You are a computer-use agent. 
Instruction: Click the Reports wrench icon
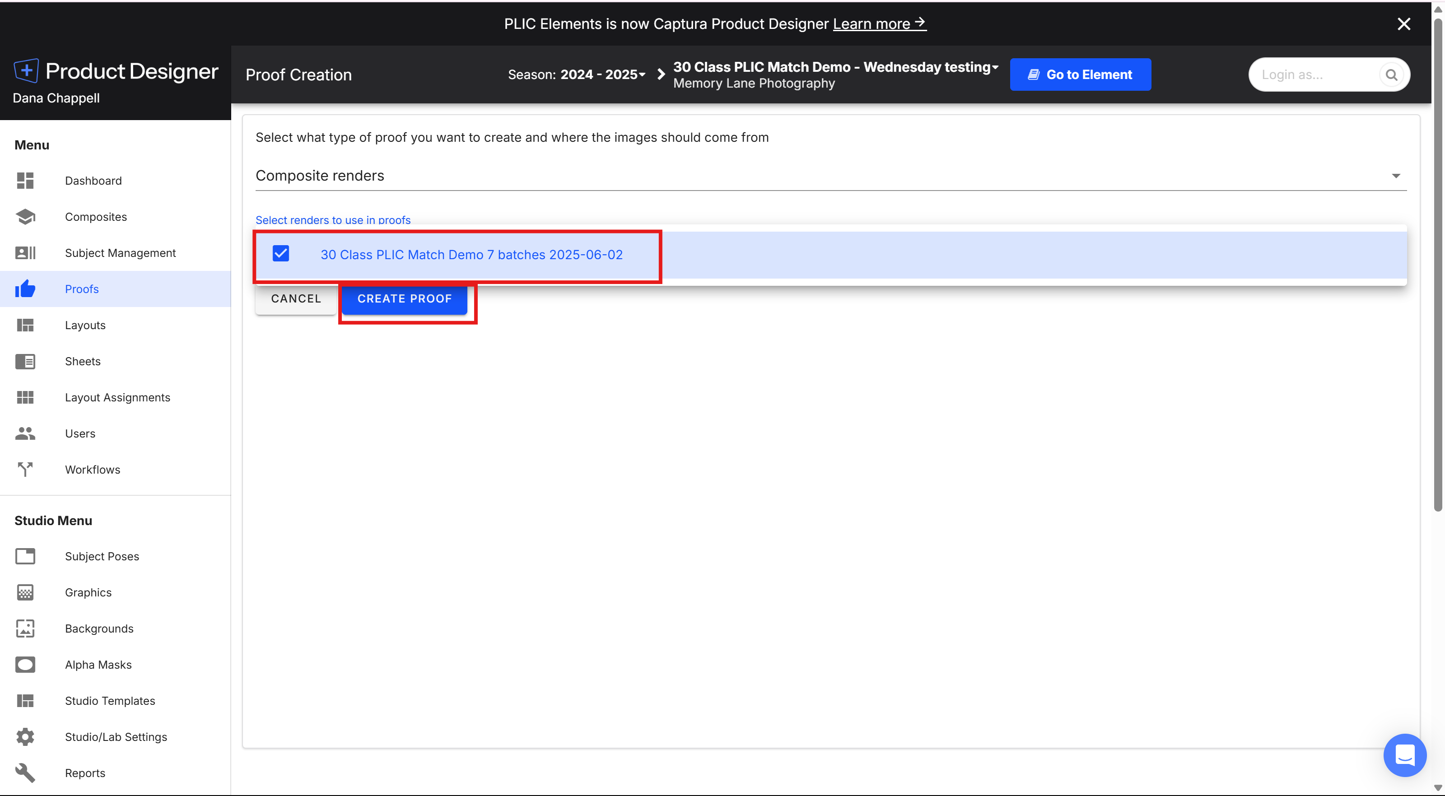25,773
